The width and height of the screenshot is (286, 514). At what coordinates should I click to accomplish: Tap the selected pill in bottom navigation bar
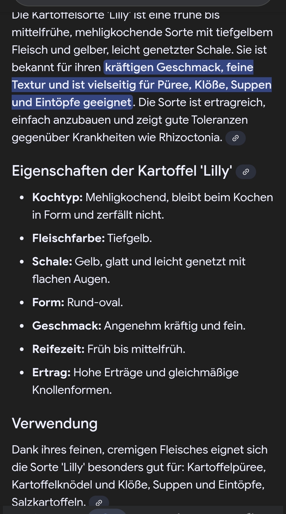pos(107,511)
